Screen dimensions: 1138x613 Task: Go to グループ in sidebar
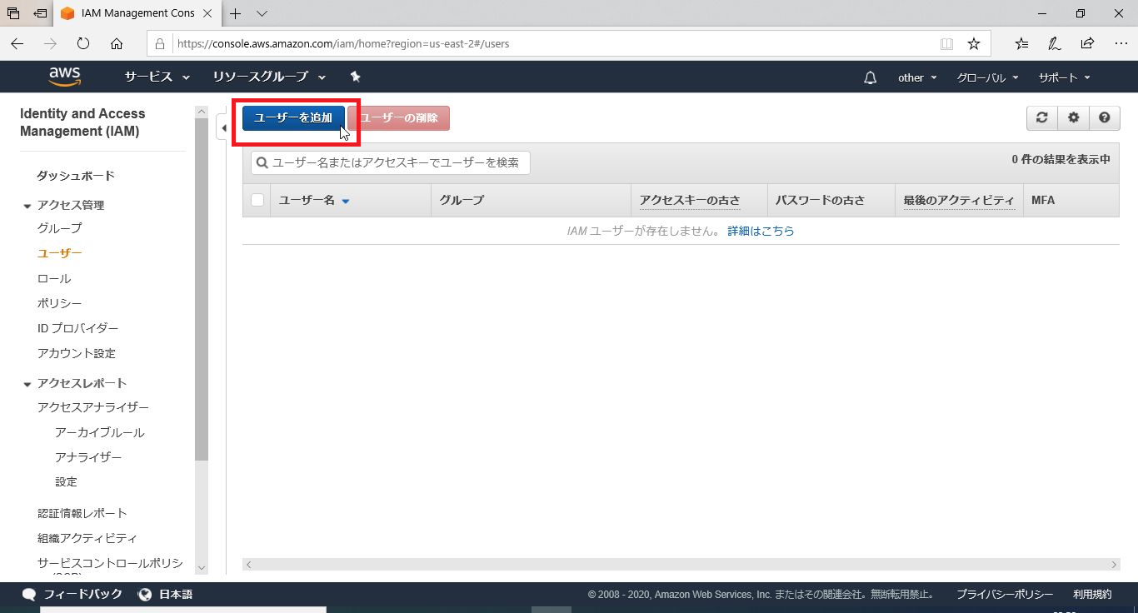(60, 227)
